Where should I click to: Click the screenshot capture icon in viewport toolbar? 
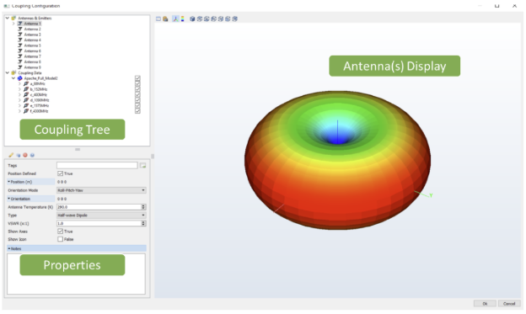pyautogui.click(x=165, y=19)
